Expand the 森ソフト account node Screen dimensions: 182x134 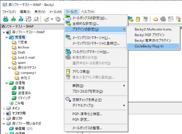coord(4,119)
